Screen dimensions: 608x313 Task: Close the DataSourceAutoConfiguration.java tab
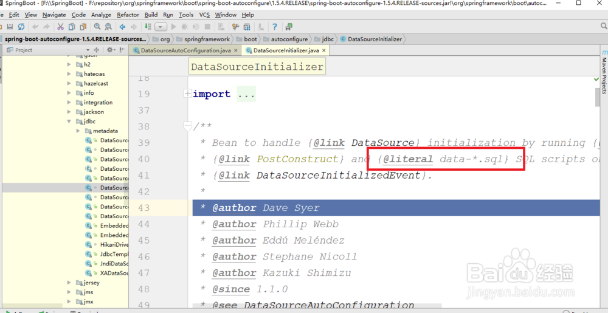pyautogui.click(x=236, y=50)
